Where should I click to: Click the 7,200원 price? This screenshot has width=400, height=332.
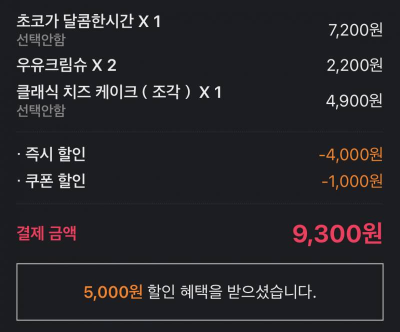[355, 30]
